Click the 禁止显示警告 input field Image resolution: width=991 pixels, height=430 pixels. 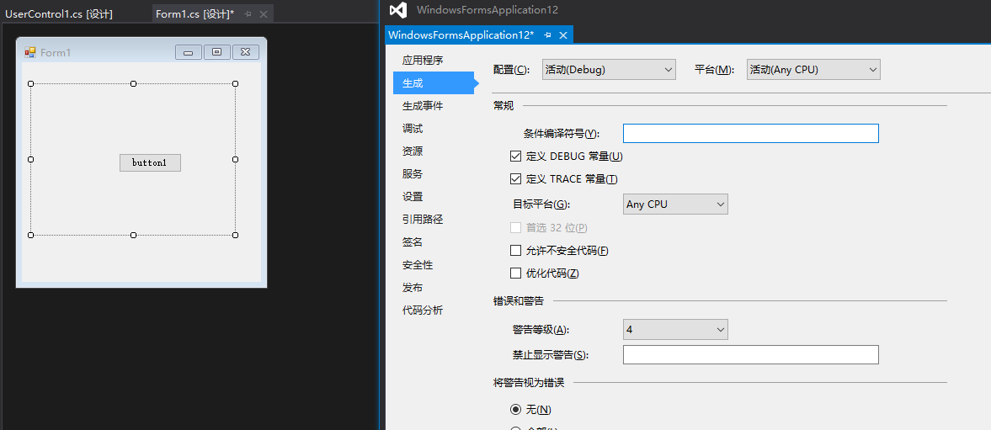[x=751, y=355]
